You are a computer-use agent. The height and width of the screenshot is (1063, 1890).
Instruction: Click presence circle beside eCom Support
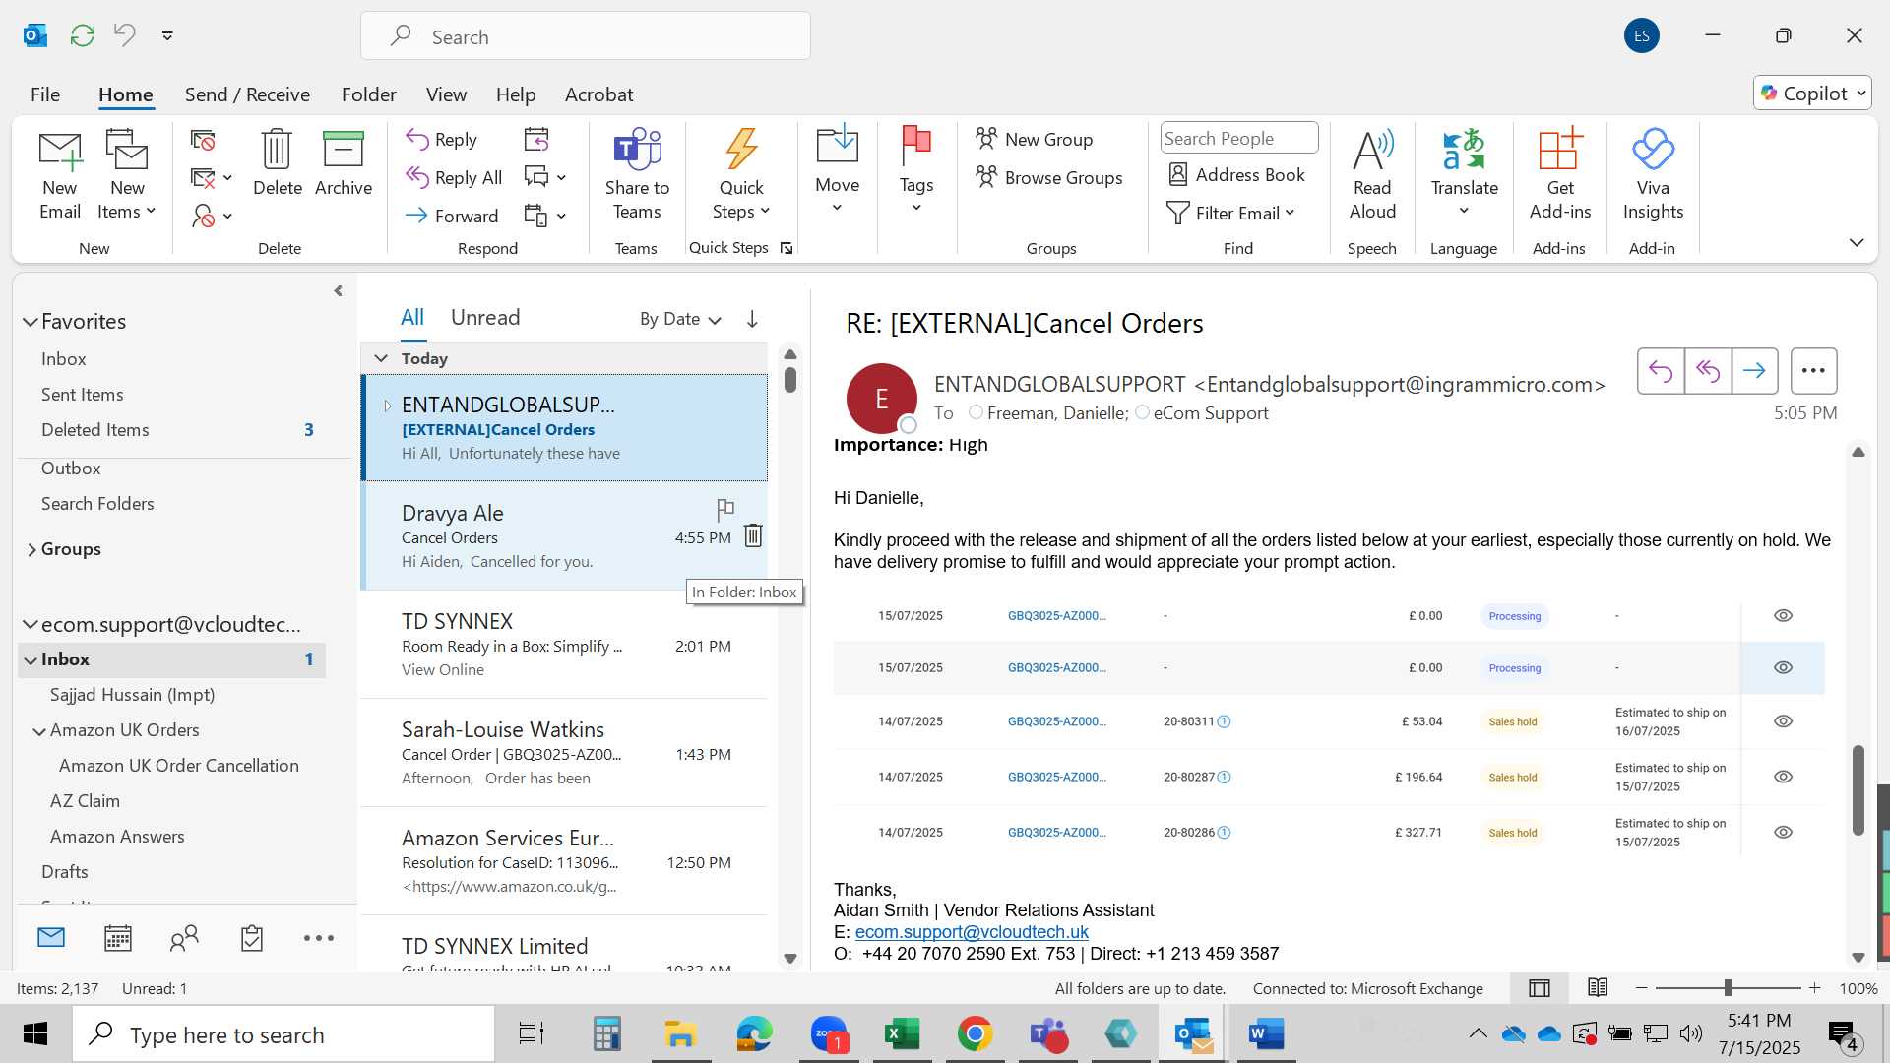pos(1142,412)
